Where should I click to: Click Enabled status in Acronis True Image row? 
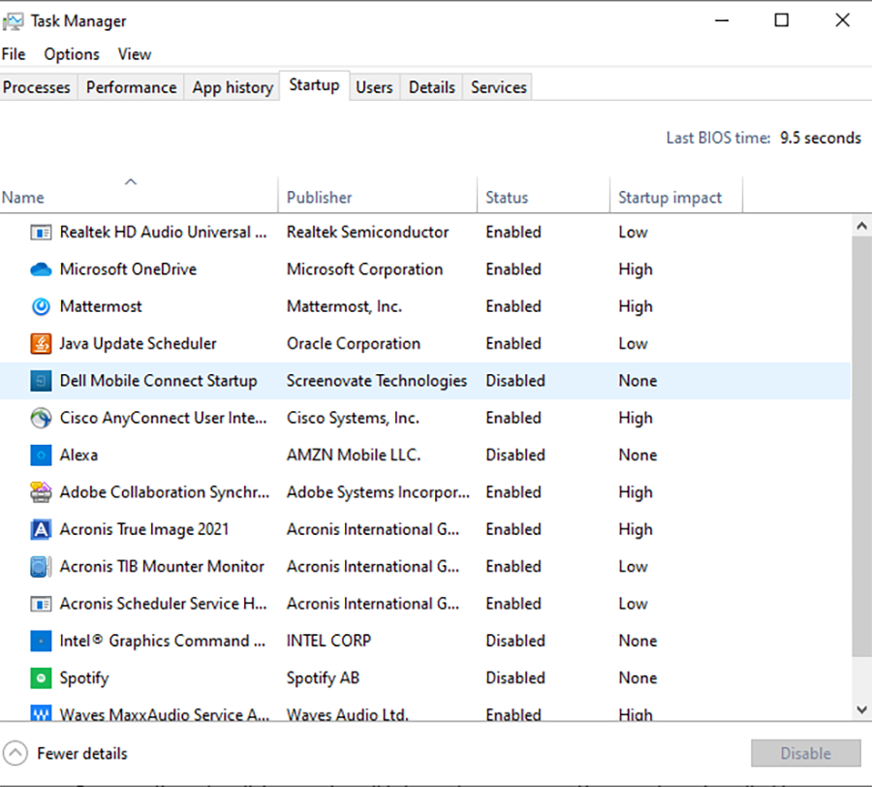[514, 529]
